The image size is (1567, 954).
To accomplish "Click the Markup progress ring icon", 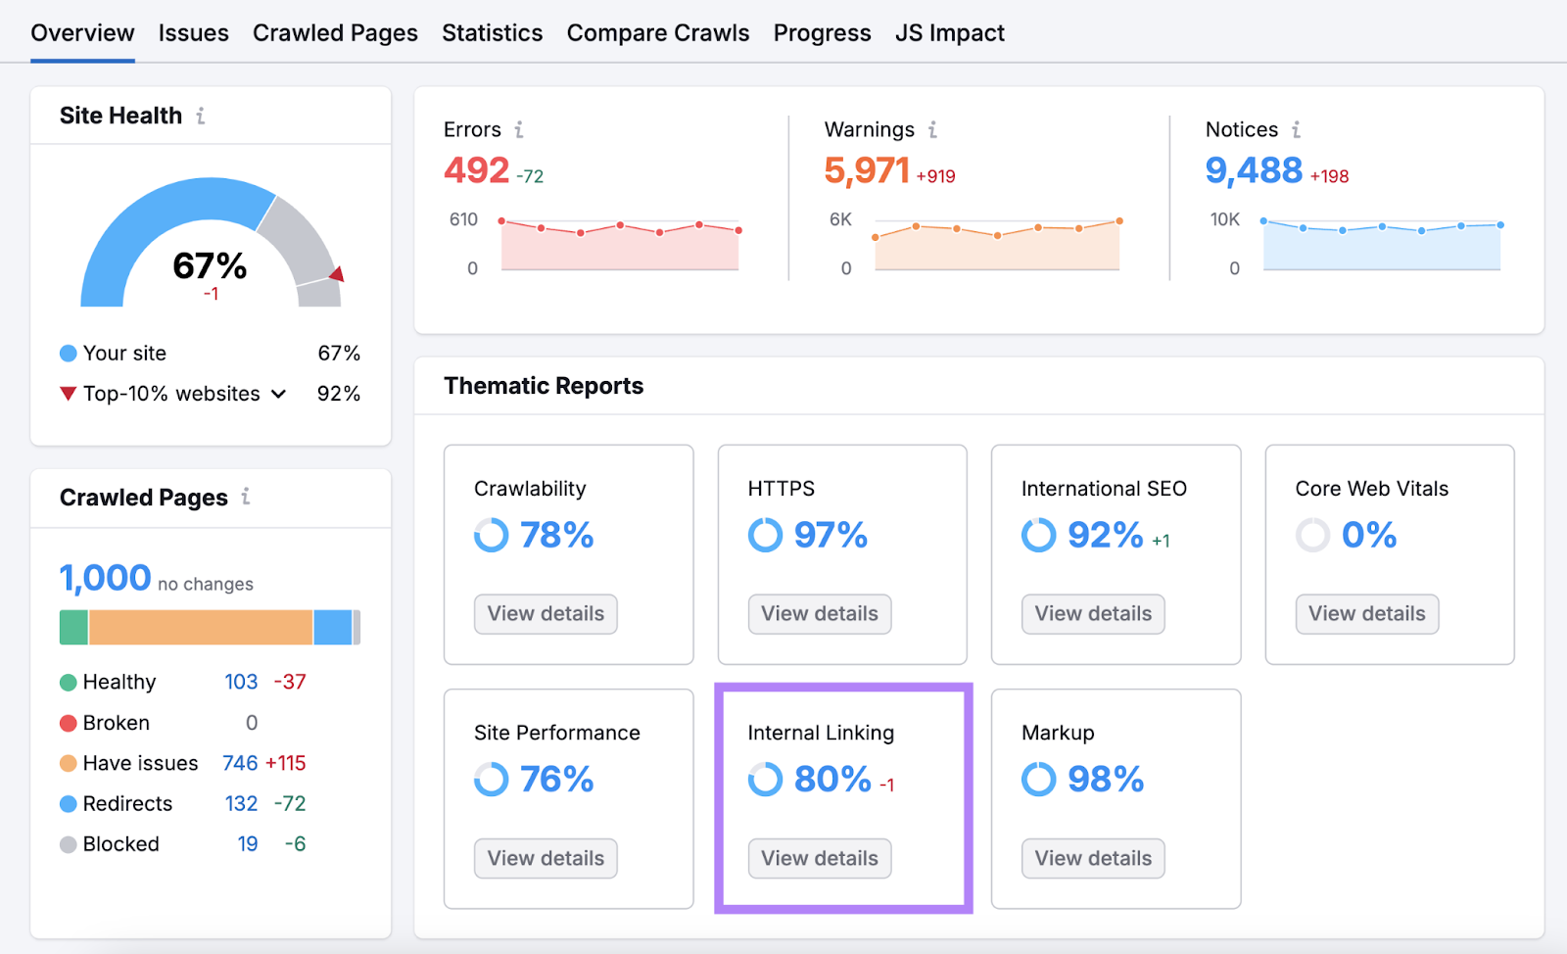I will tap(1039, 780).
